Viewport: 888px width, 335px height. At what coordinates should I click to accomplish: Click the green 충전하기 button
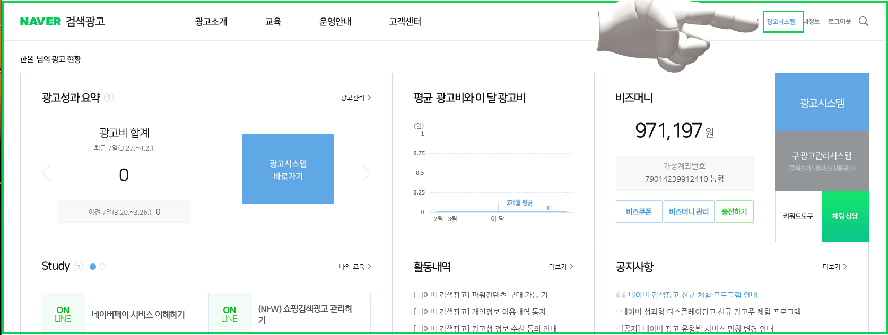pyautogui.click(x=734, y=211)
